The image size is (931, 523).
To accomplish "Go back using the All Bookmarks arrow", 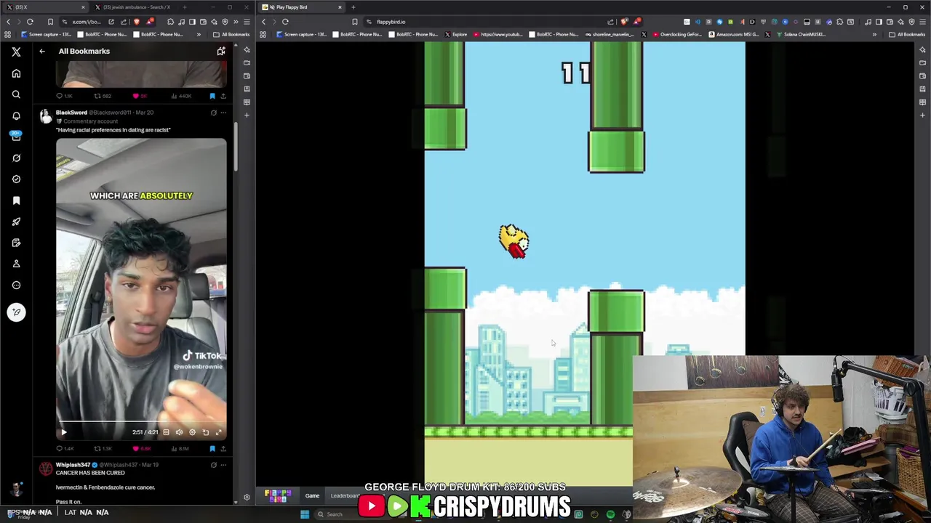I will click(42, 51).
